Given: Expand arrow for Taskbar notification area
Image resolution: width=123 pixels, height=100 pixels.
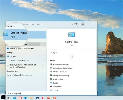Looking at the screenshot, I should pos(43,61).
